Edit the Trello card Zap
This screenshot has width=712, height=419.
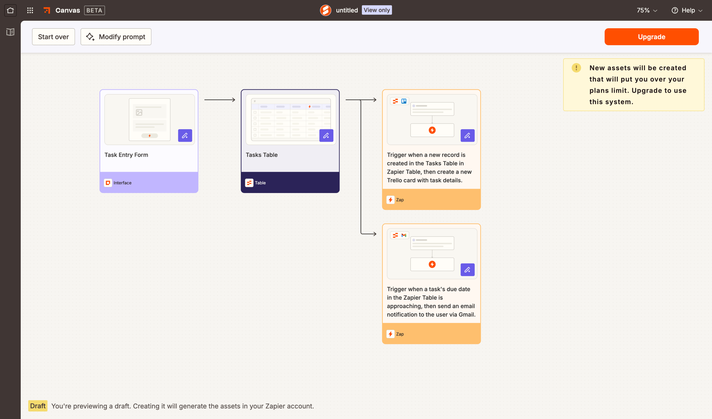pos(467,136)
